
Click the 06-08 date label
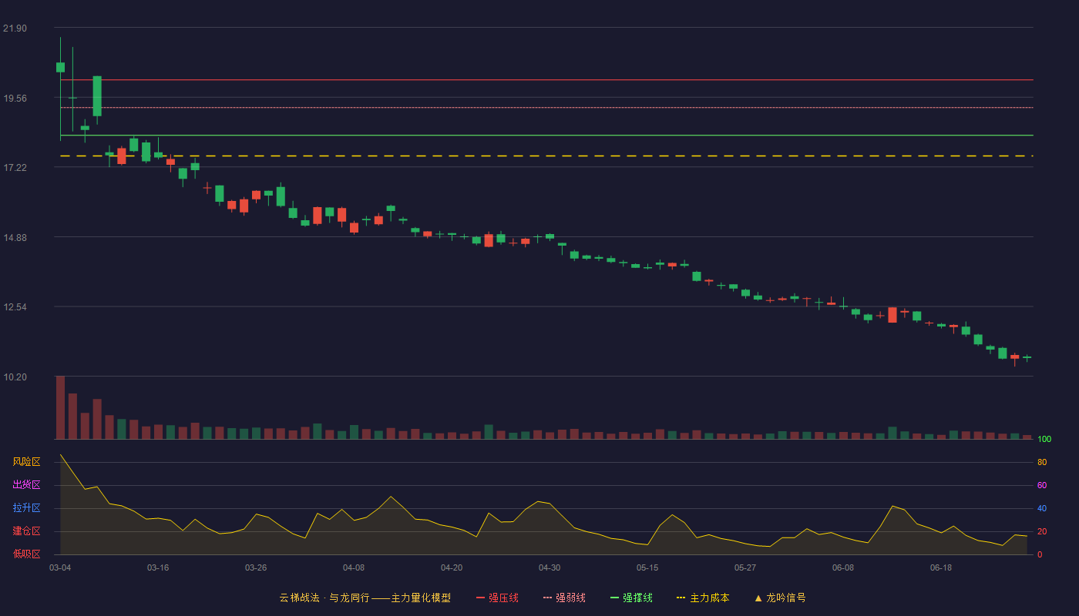coord(843,567)
